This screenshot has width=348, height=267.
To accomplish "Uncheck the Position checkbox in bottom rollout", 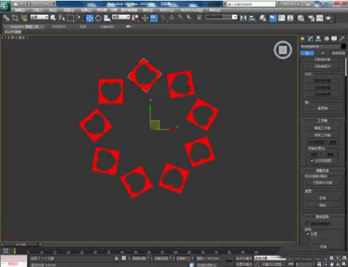I will coord(308,234).
